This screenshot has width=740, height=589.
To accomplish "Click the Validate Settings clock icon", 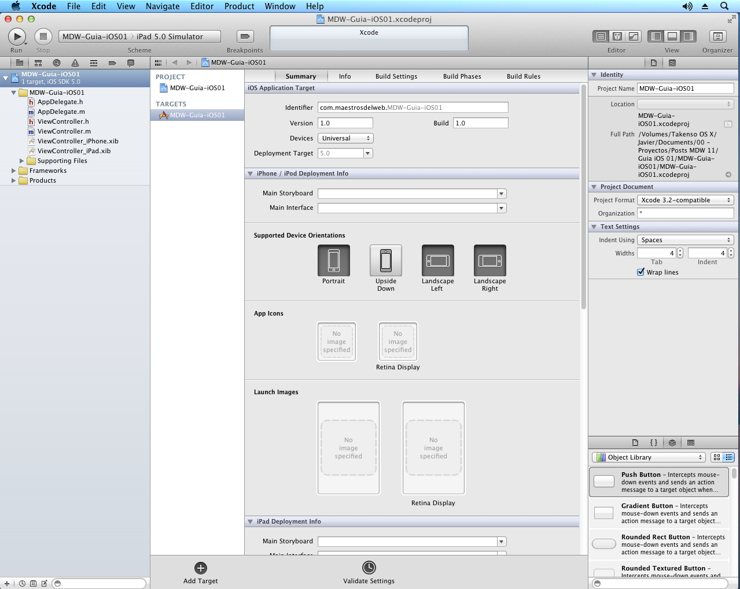I will click(x=369, y=568).
